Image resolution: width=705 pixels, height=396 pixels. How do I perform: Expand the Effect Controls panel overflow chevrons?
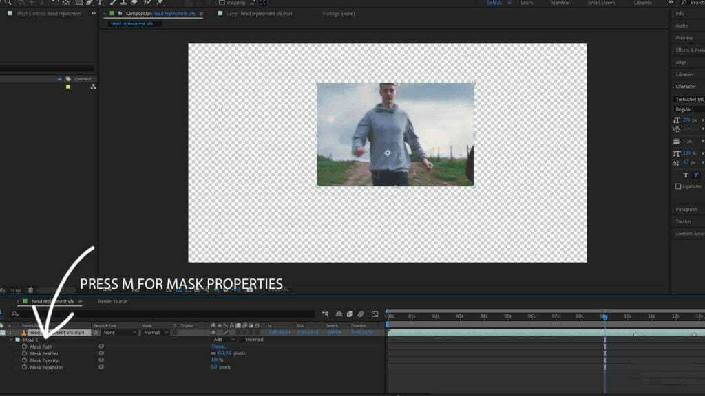93,14
